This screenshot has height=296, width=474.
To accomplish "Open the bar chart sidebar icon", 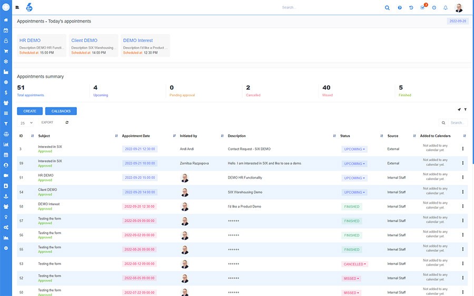I will coord(6,144).
